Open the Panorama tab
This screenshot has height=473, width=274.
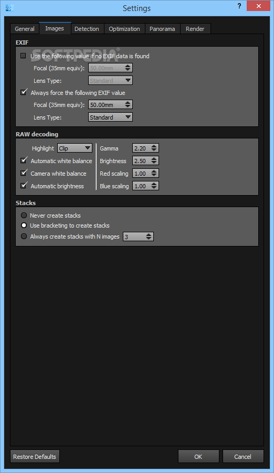pos(162,29)
